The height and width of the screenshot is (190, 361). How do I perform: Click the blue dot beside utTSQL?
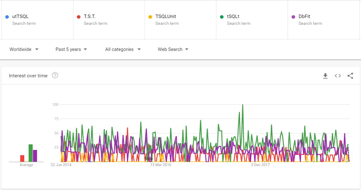(x=7, y=16)
